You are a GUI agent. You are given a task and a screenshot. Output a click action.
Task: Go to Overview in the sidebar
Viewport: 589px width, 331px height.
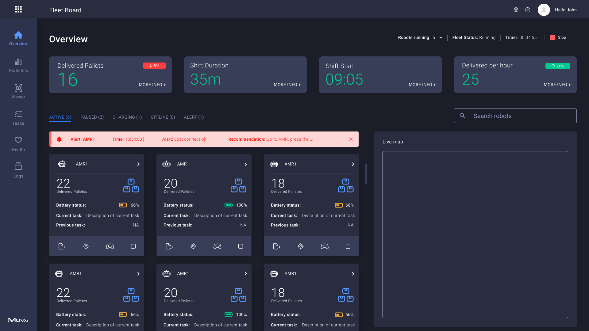pyautogui.click(x=18, y=38)
